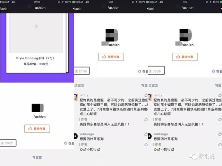Tap 喜欢作者 button in the 1:12 screenshot
Screen dimensions: 222x166
tap(185, 57)
